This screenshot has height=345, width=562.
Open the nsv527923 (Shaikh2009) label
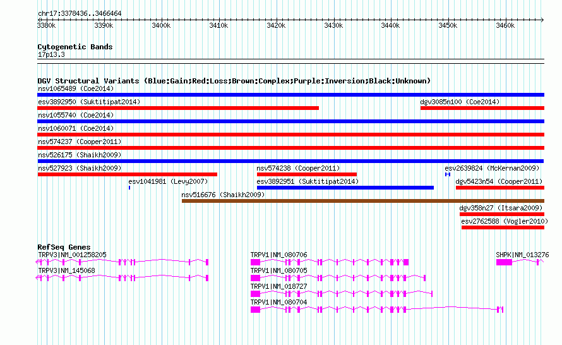(x=80, y=168)
